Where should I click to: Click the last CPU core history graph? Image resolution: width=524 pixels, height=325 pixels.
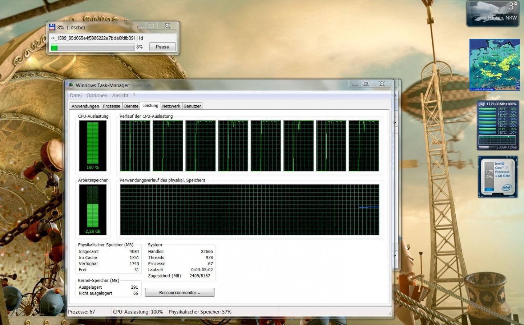364,146
